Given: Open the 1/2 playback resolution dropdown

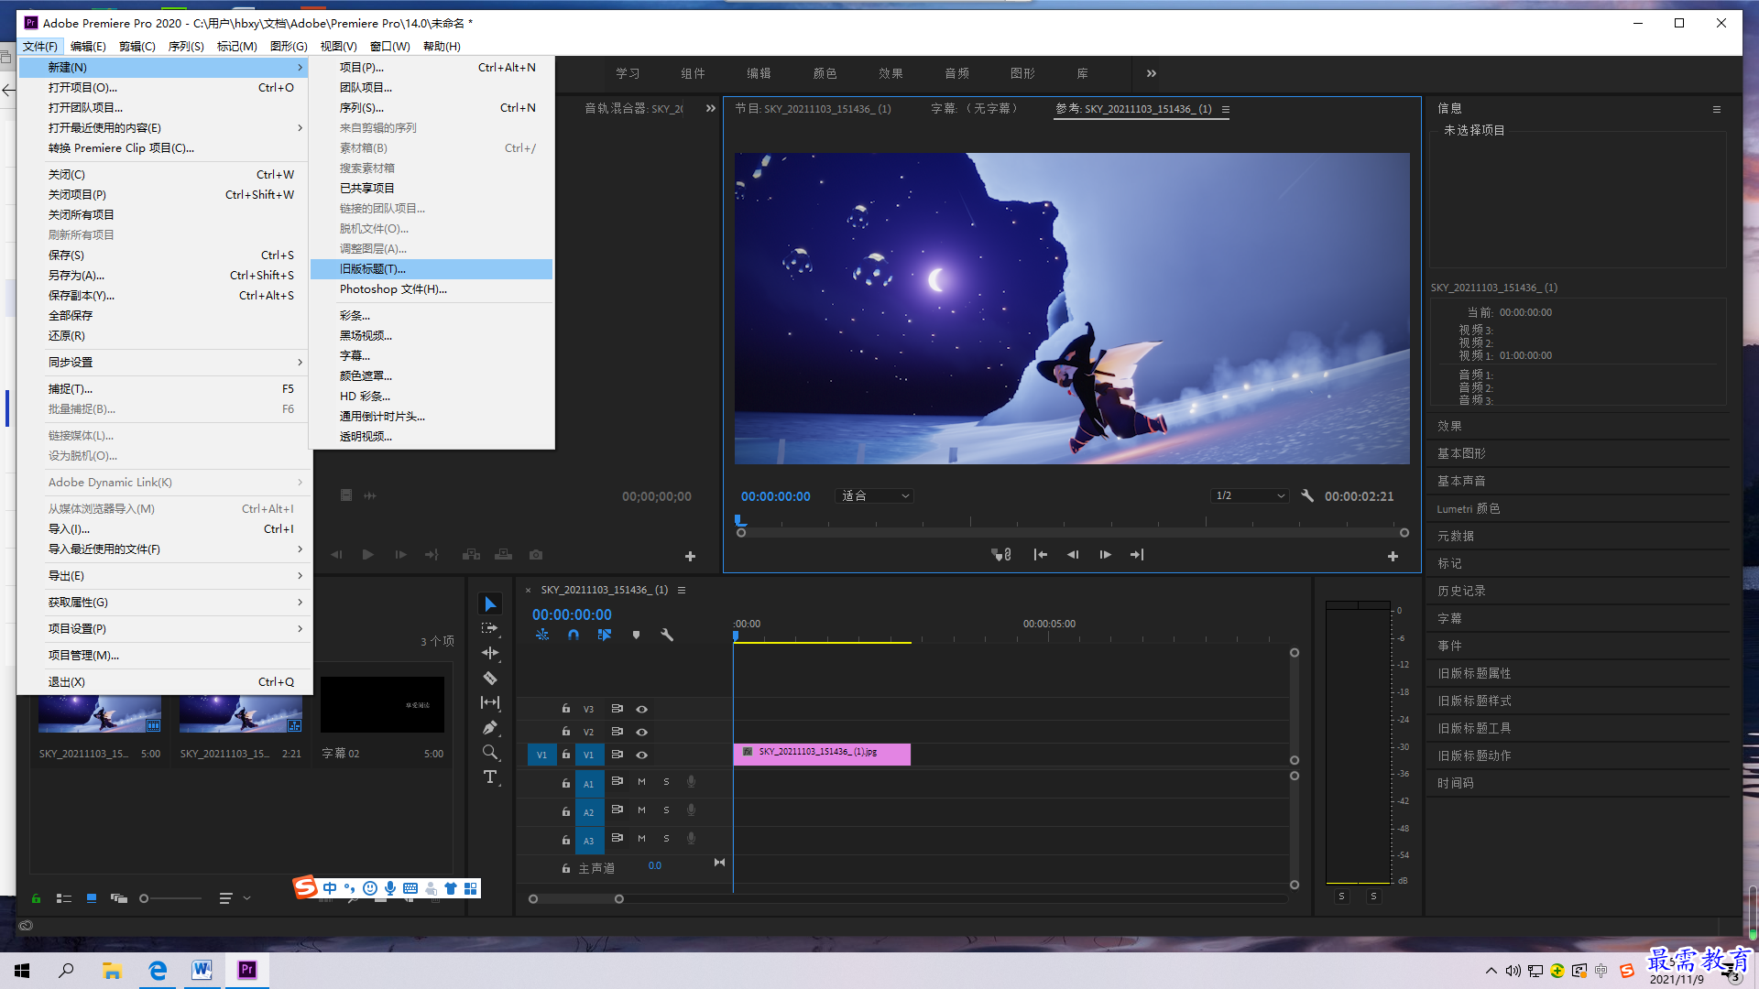Looking at the screenshot, I should (x=1250, y=495).
